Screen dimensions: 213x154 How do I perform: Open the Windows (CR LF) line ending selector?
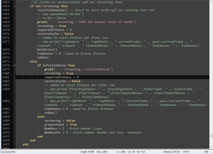(x=172, y=152)
